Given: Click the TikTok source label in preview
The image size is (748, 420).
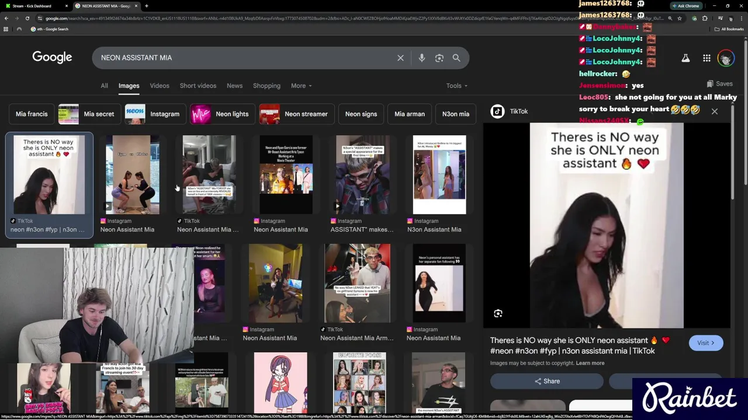Looking at the screenshot, I should click(x=518, y=111).
